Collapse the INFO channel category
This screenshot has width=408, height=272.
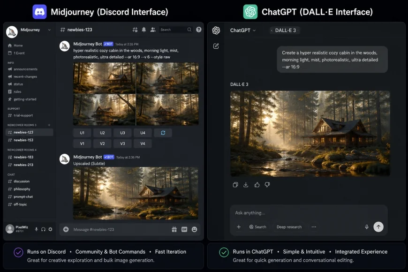[x=11, y=63]
